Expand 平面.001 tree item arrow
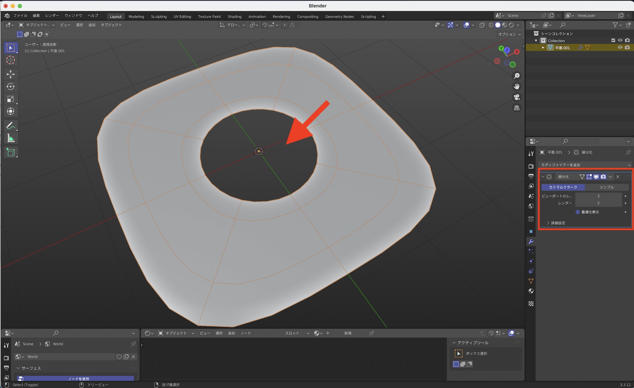 [x=543, y=48]
